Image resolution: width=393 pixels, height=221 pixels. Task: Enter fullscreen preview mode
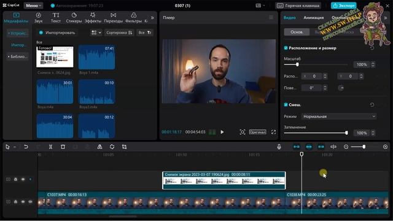(x=273, y=132)
